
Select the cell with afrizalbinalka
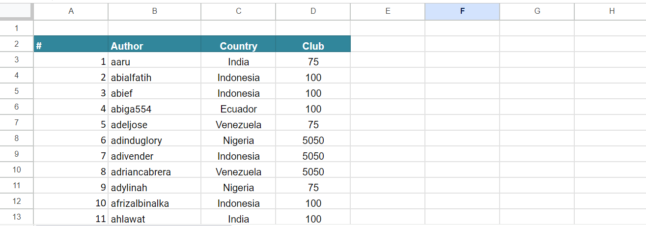coord(154,203)
